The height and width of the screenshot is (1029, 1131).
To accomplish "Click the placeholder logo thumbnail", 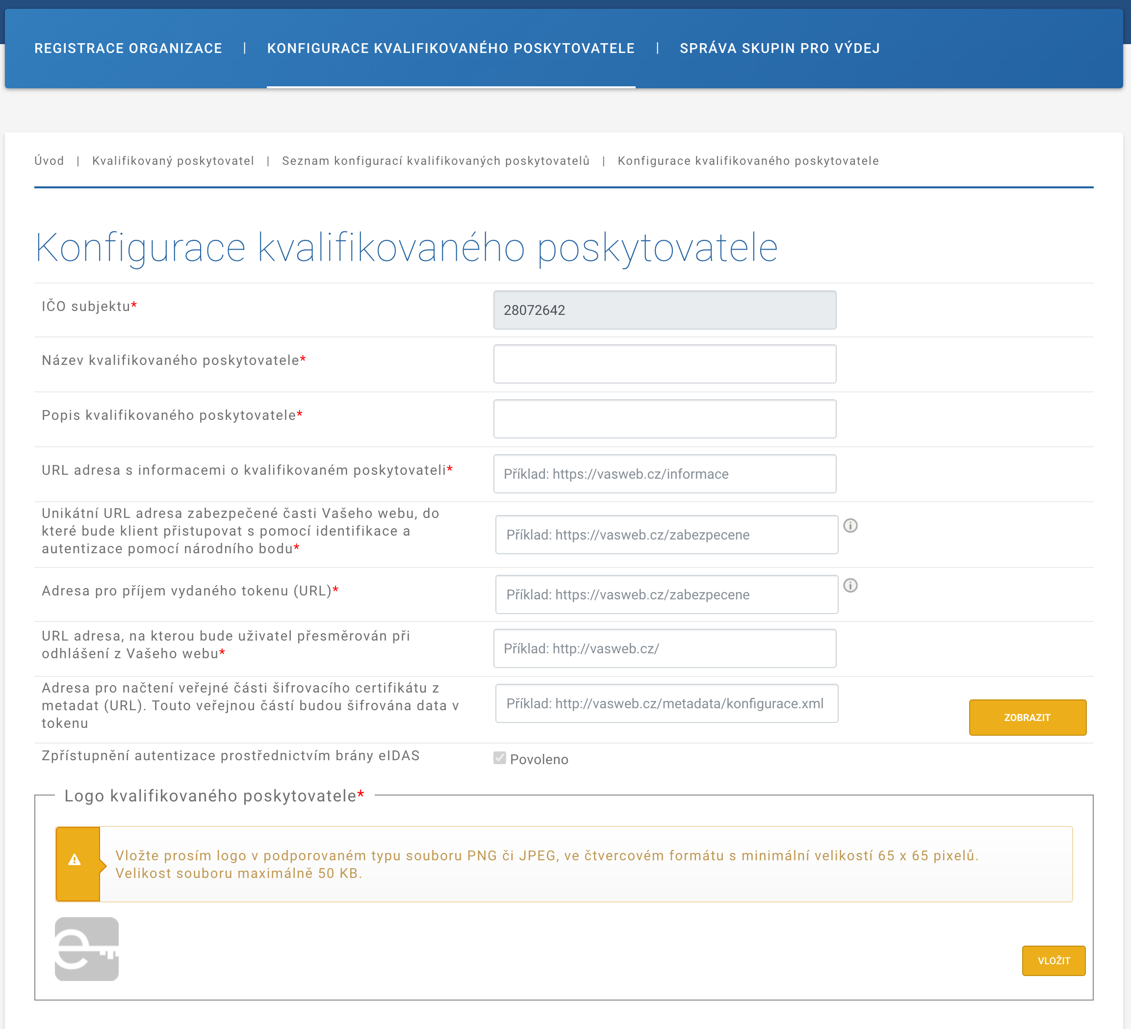I will coord(87,950).
